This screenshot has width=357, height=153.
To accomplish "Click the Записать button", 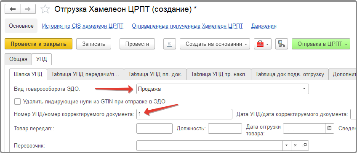I will (93, 44).
